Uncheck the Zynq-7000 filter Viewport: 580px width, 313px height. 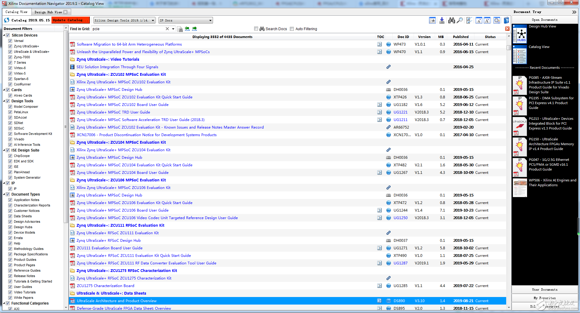pyautogui.click(x=10, y=57)
